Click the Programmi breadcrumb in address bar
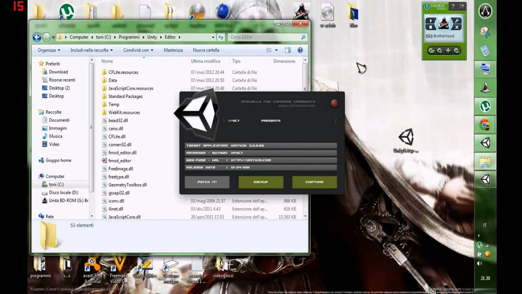 click(x=129, y=37)
